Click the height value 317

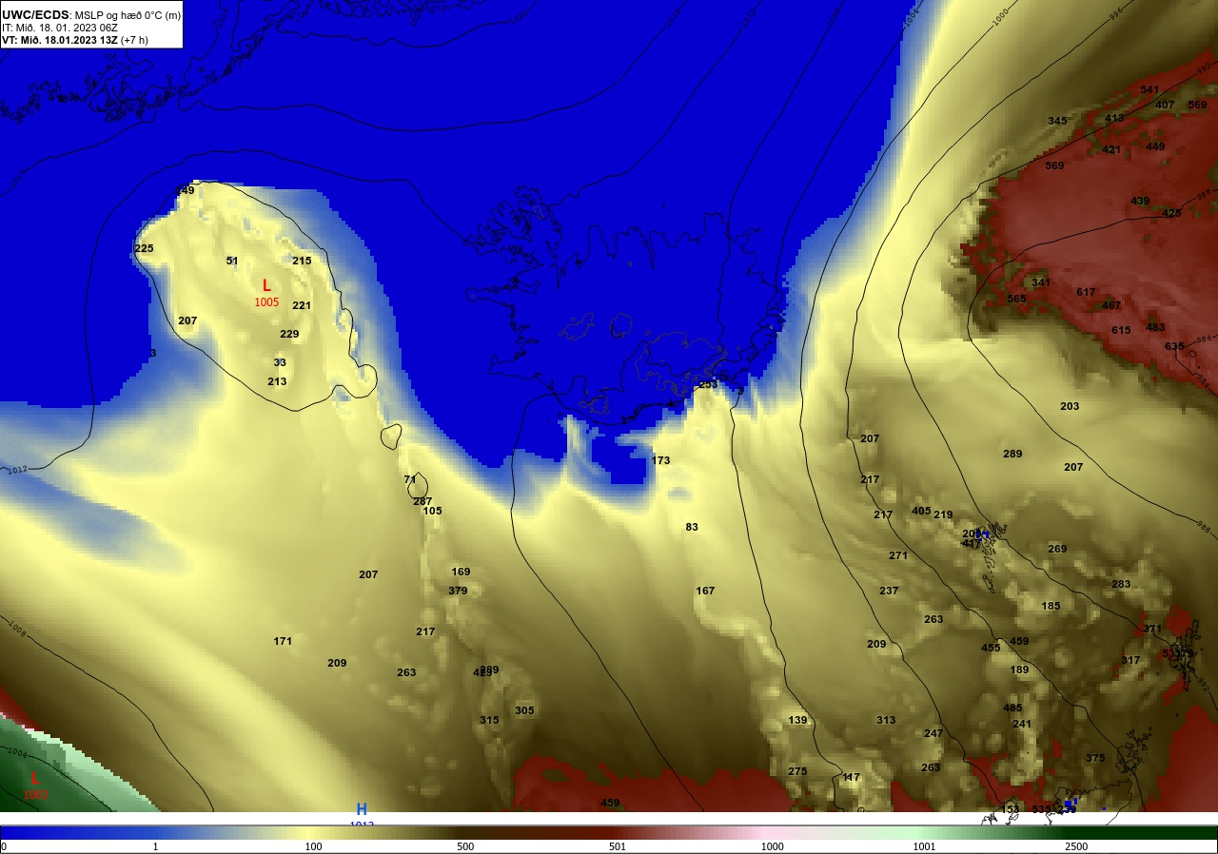click(1130, 660)
